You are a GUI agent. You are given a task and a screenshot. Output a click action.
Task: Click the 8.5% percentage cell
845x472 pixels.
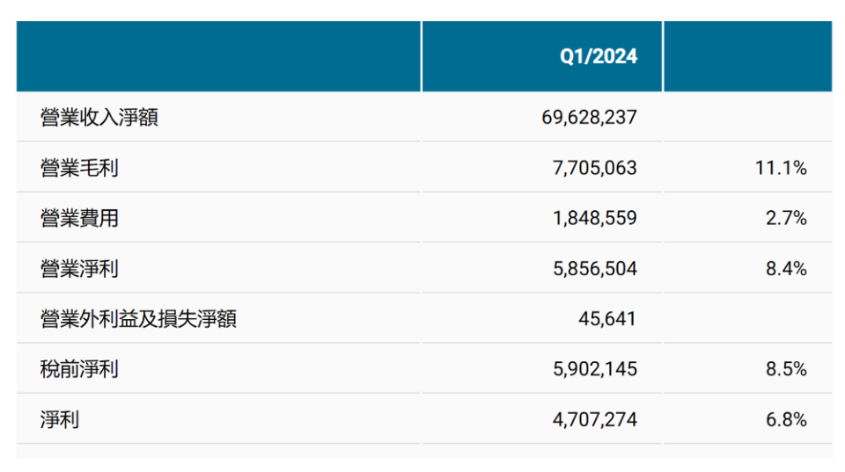(786, 369)
